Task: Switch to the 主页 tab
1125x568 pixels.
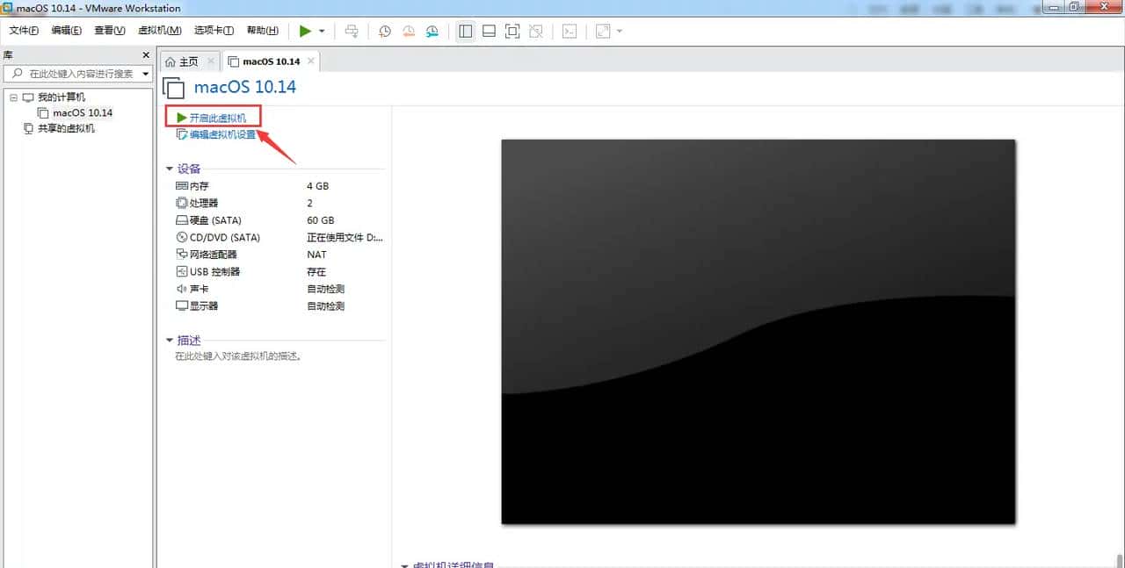Action: click(187, 61)
